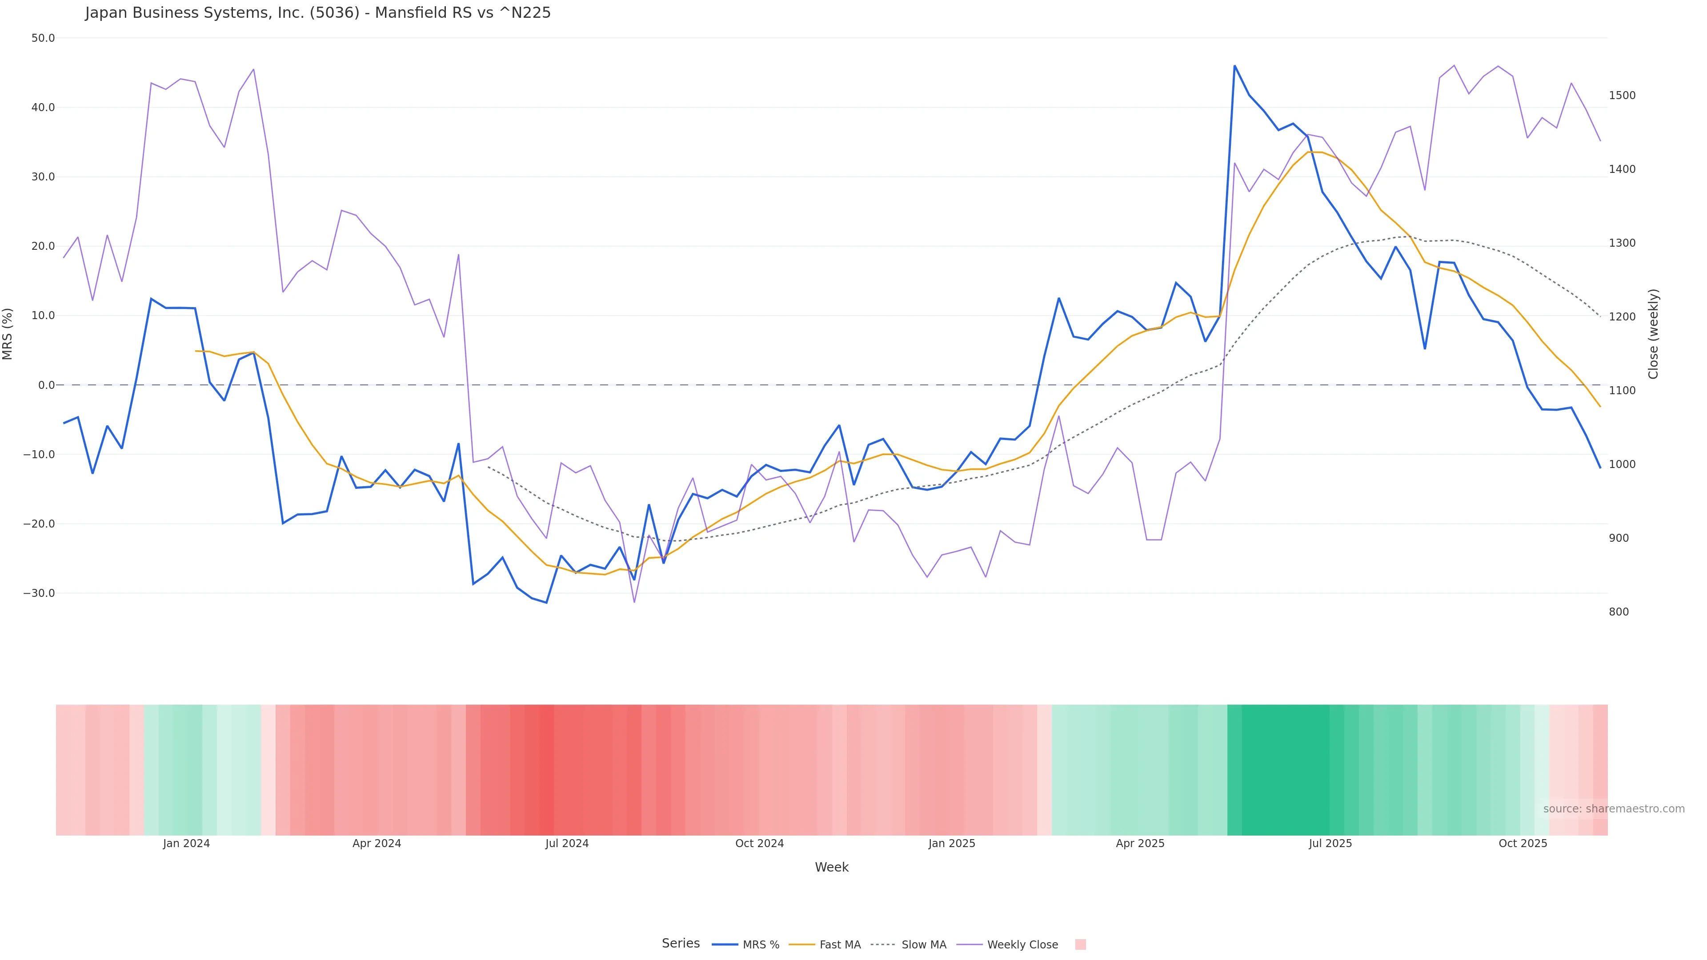Toggle the Slow MA legend label

(923, 945)
